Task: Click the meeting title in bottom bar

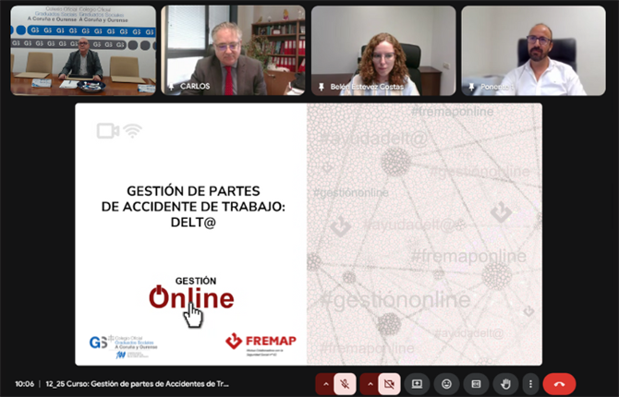Action: click(x=138, y=383)
